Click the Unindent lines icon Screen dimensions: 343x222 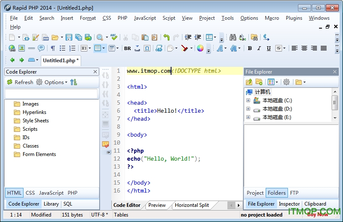(198, 37)
